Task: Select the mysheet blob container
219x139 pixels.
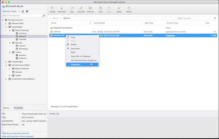Action: coord(23,39)
